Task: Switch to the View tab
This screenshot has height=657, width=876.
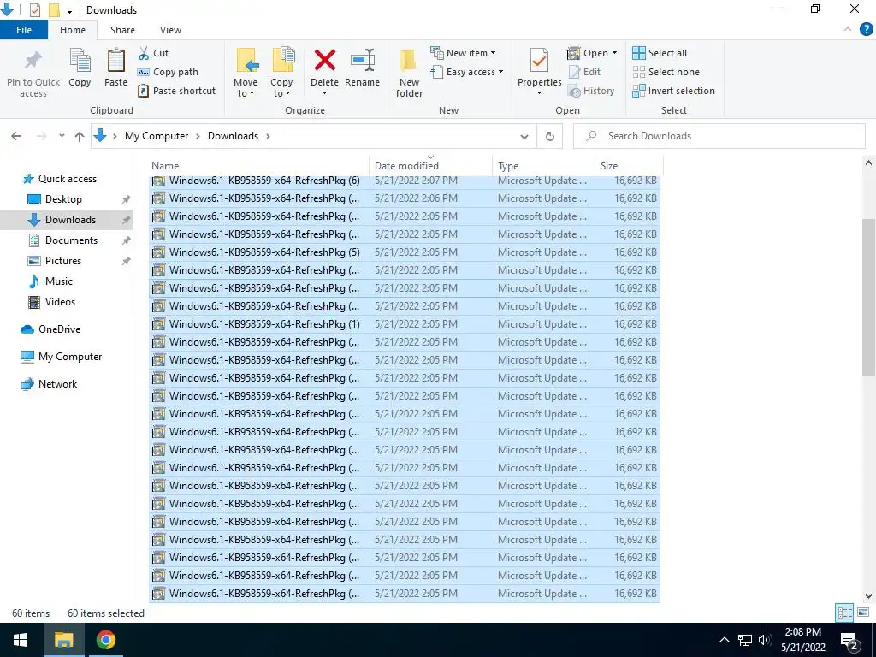Action: [x=170, y=30]
